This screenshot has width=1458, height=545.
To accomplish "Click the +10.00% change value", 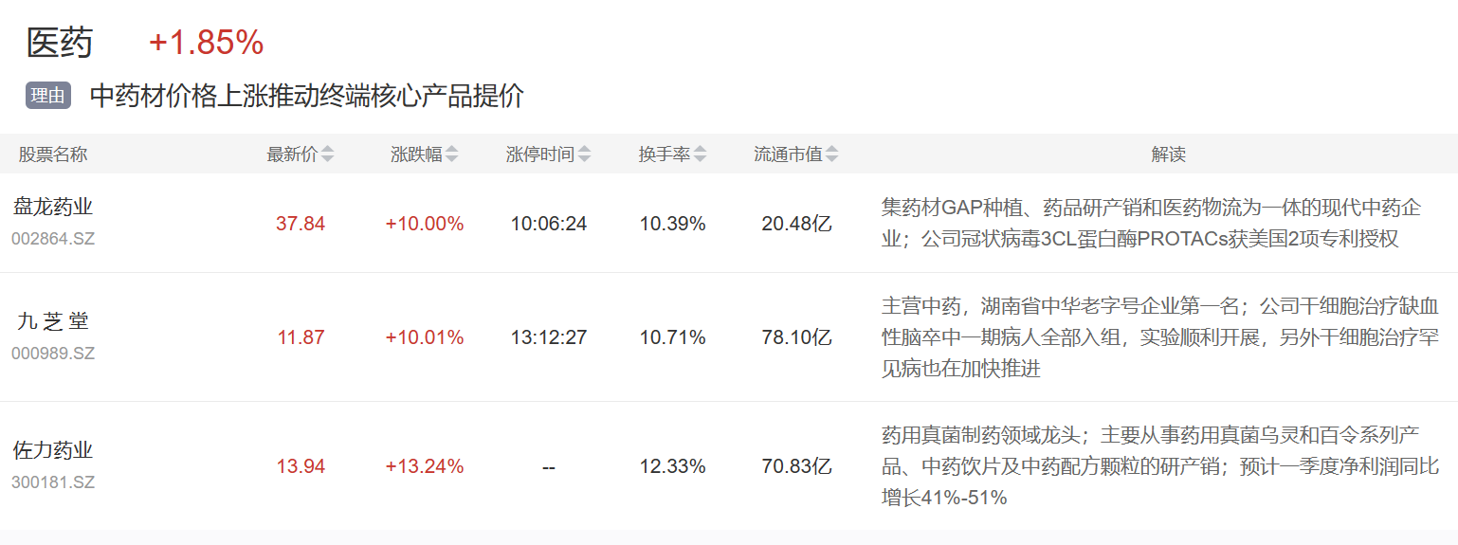I will 425,224.
